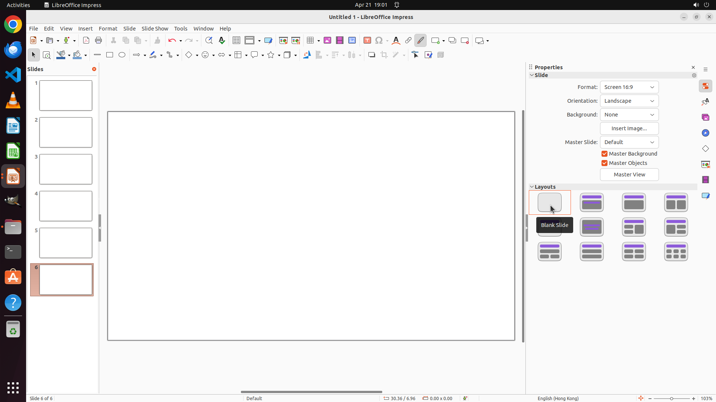Click the Insert Image... button
This screenshot has height=402, width=716.
pyautogui.click(x=629, y=128)
